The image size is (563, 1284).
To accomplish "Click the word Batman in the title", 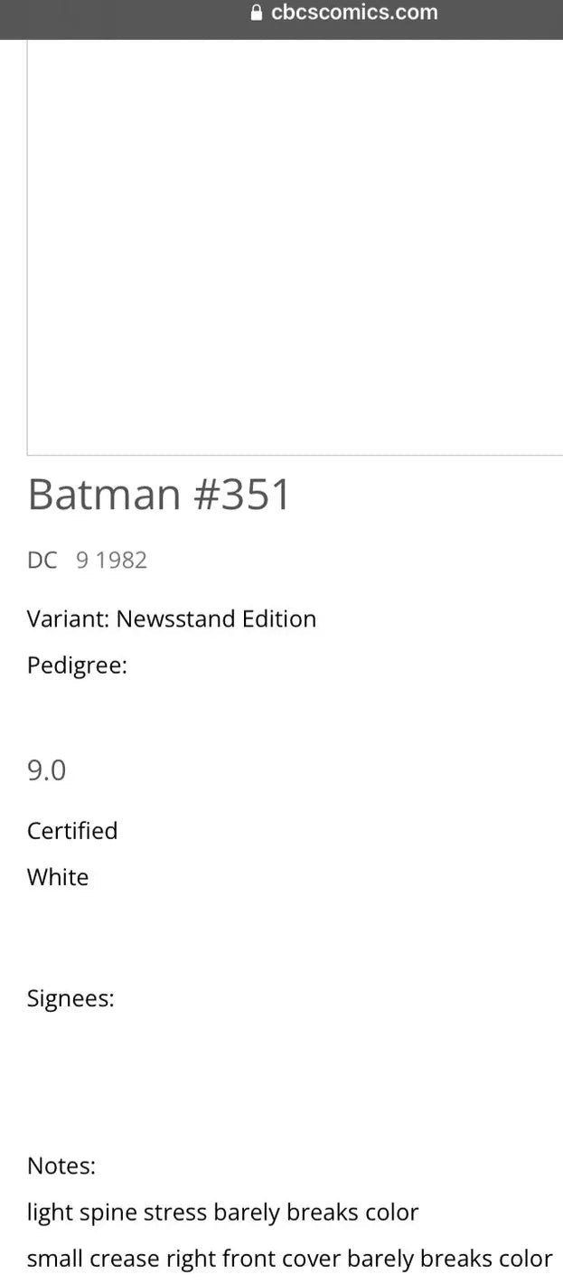I will pyautogui.click(x=105, y=495).
